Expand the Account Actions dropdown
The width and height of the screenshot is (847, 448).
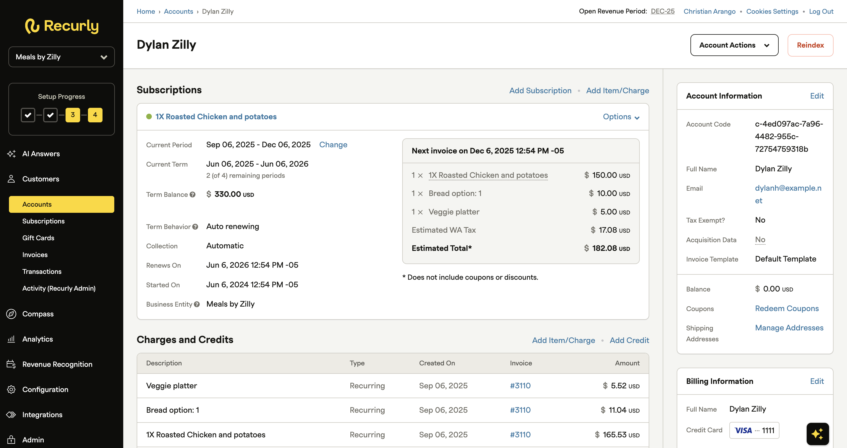734,45
